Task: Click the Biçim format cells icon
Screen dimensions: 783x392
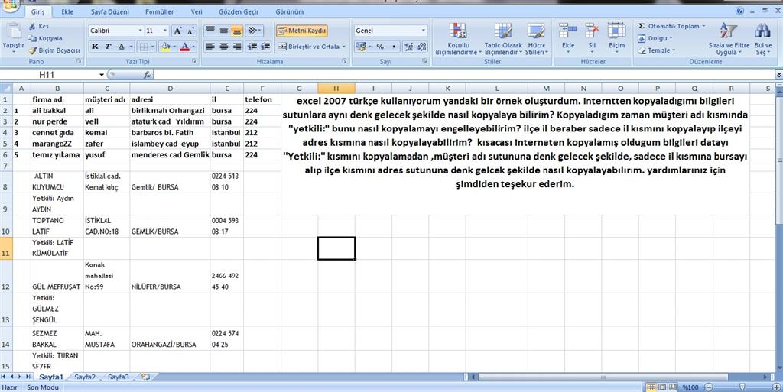Action: 617,31
